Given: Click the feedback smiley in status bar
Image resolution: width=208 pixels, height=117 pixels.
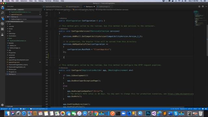Looking at the screenshot, I should (203, 109).
